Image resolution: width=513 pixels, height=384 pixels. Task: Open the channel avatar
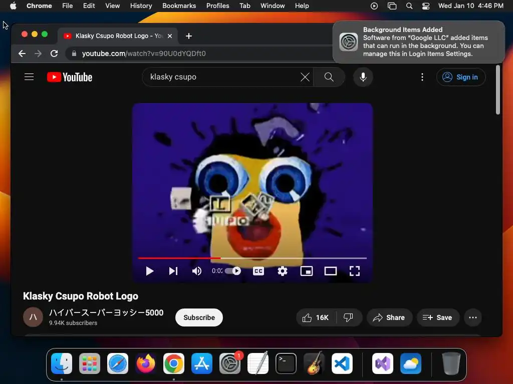point(33,317)
